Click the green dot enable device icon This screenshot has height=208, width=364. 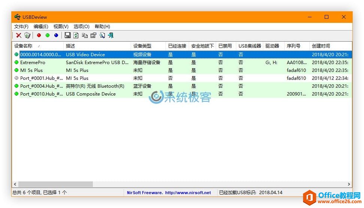tap(47, 35)
